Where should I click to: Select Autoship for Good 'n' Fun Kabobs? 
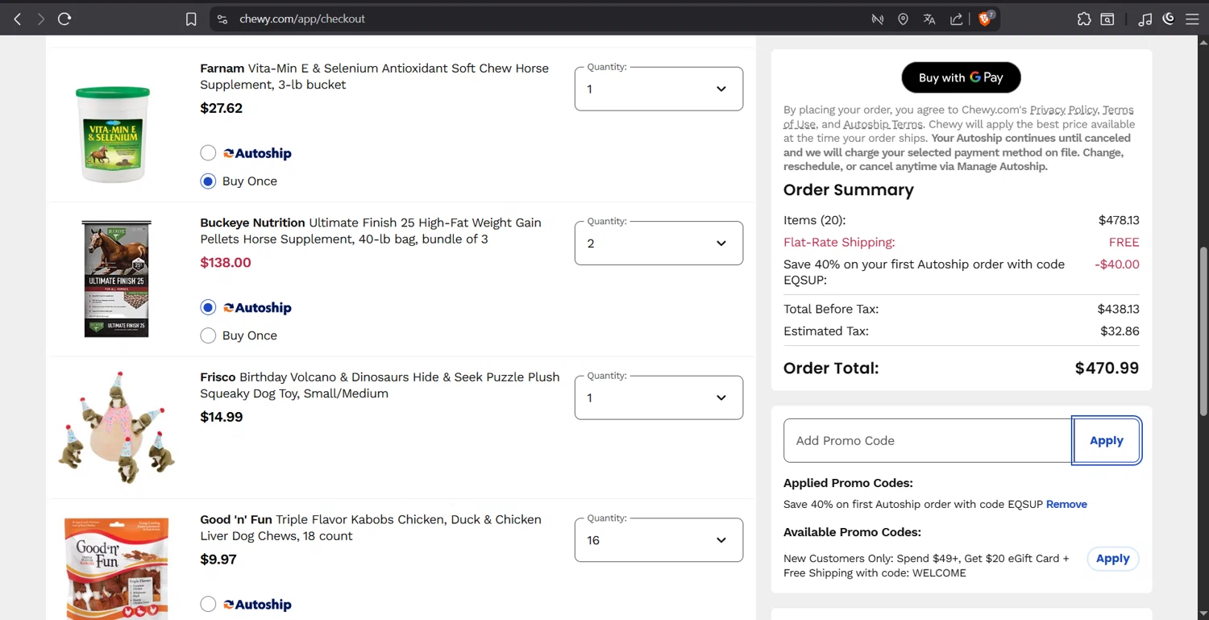pyautogui.click(x=208, y=604)
